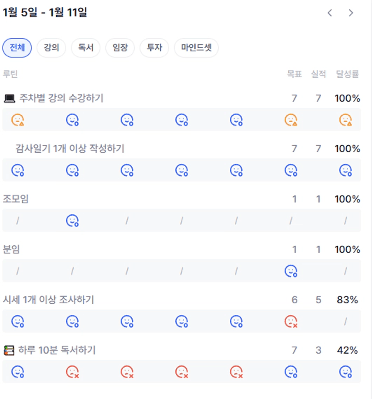Click the laptop icon beside 주차별 강의 수강하기
The image size is (372, 399).
coord(9,98)
